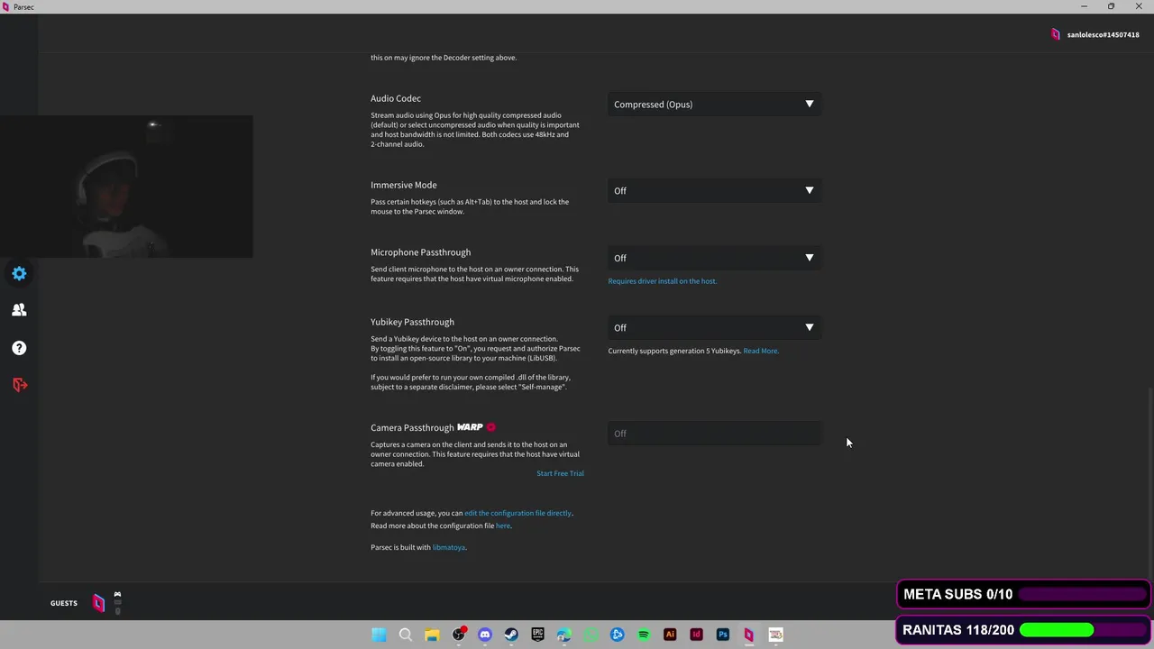Open Discord from the taskbar
Image resolution: width=1154 pixels, height=649 pixels.
tap(485, 635)
